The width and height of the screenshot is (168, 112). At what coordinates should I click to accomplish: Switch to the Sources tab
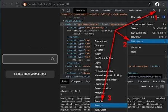(x=106, y=10)
